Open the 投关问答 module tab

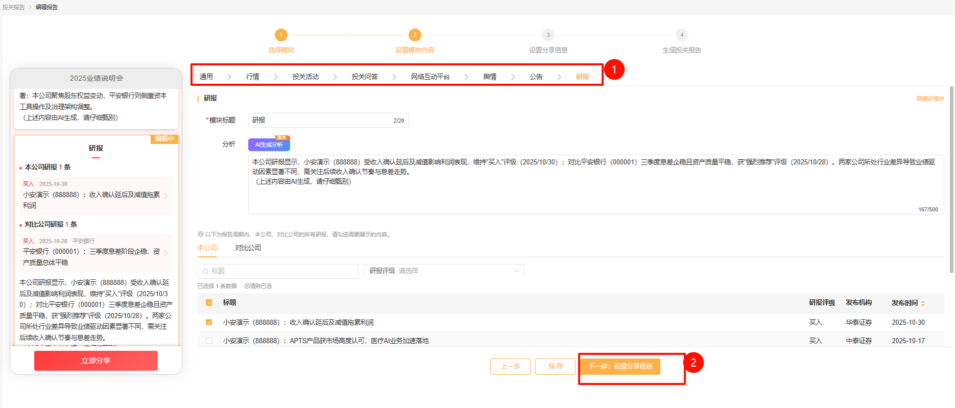[x=365, y=77]
